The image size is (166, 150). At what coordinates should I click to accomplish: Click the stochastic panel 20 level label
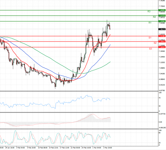click(x=160, y=143)
